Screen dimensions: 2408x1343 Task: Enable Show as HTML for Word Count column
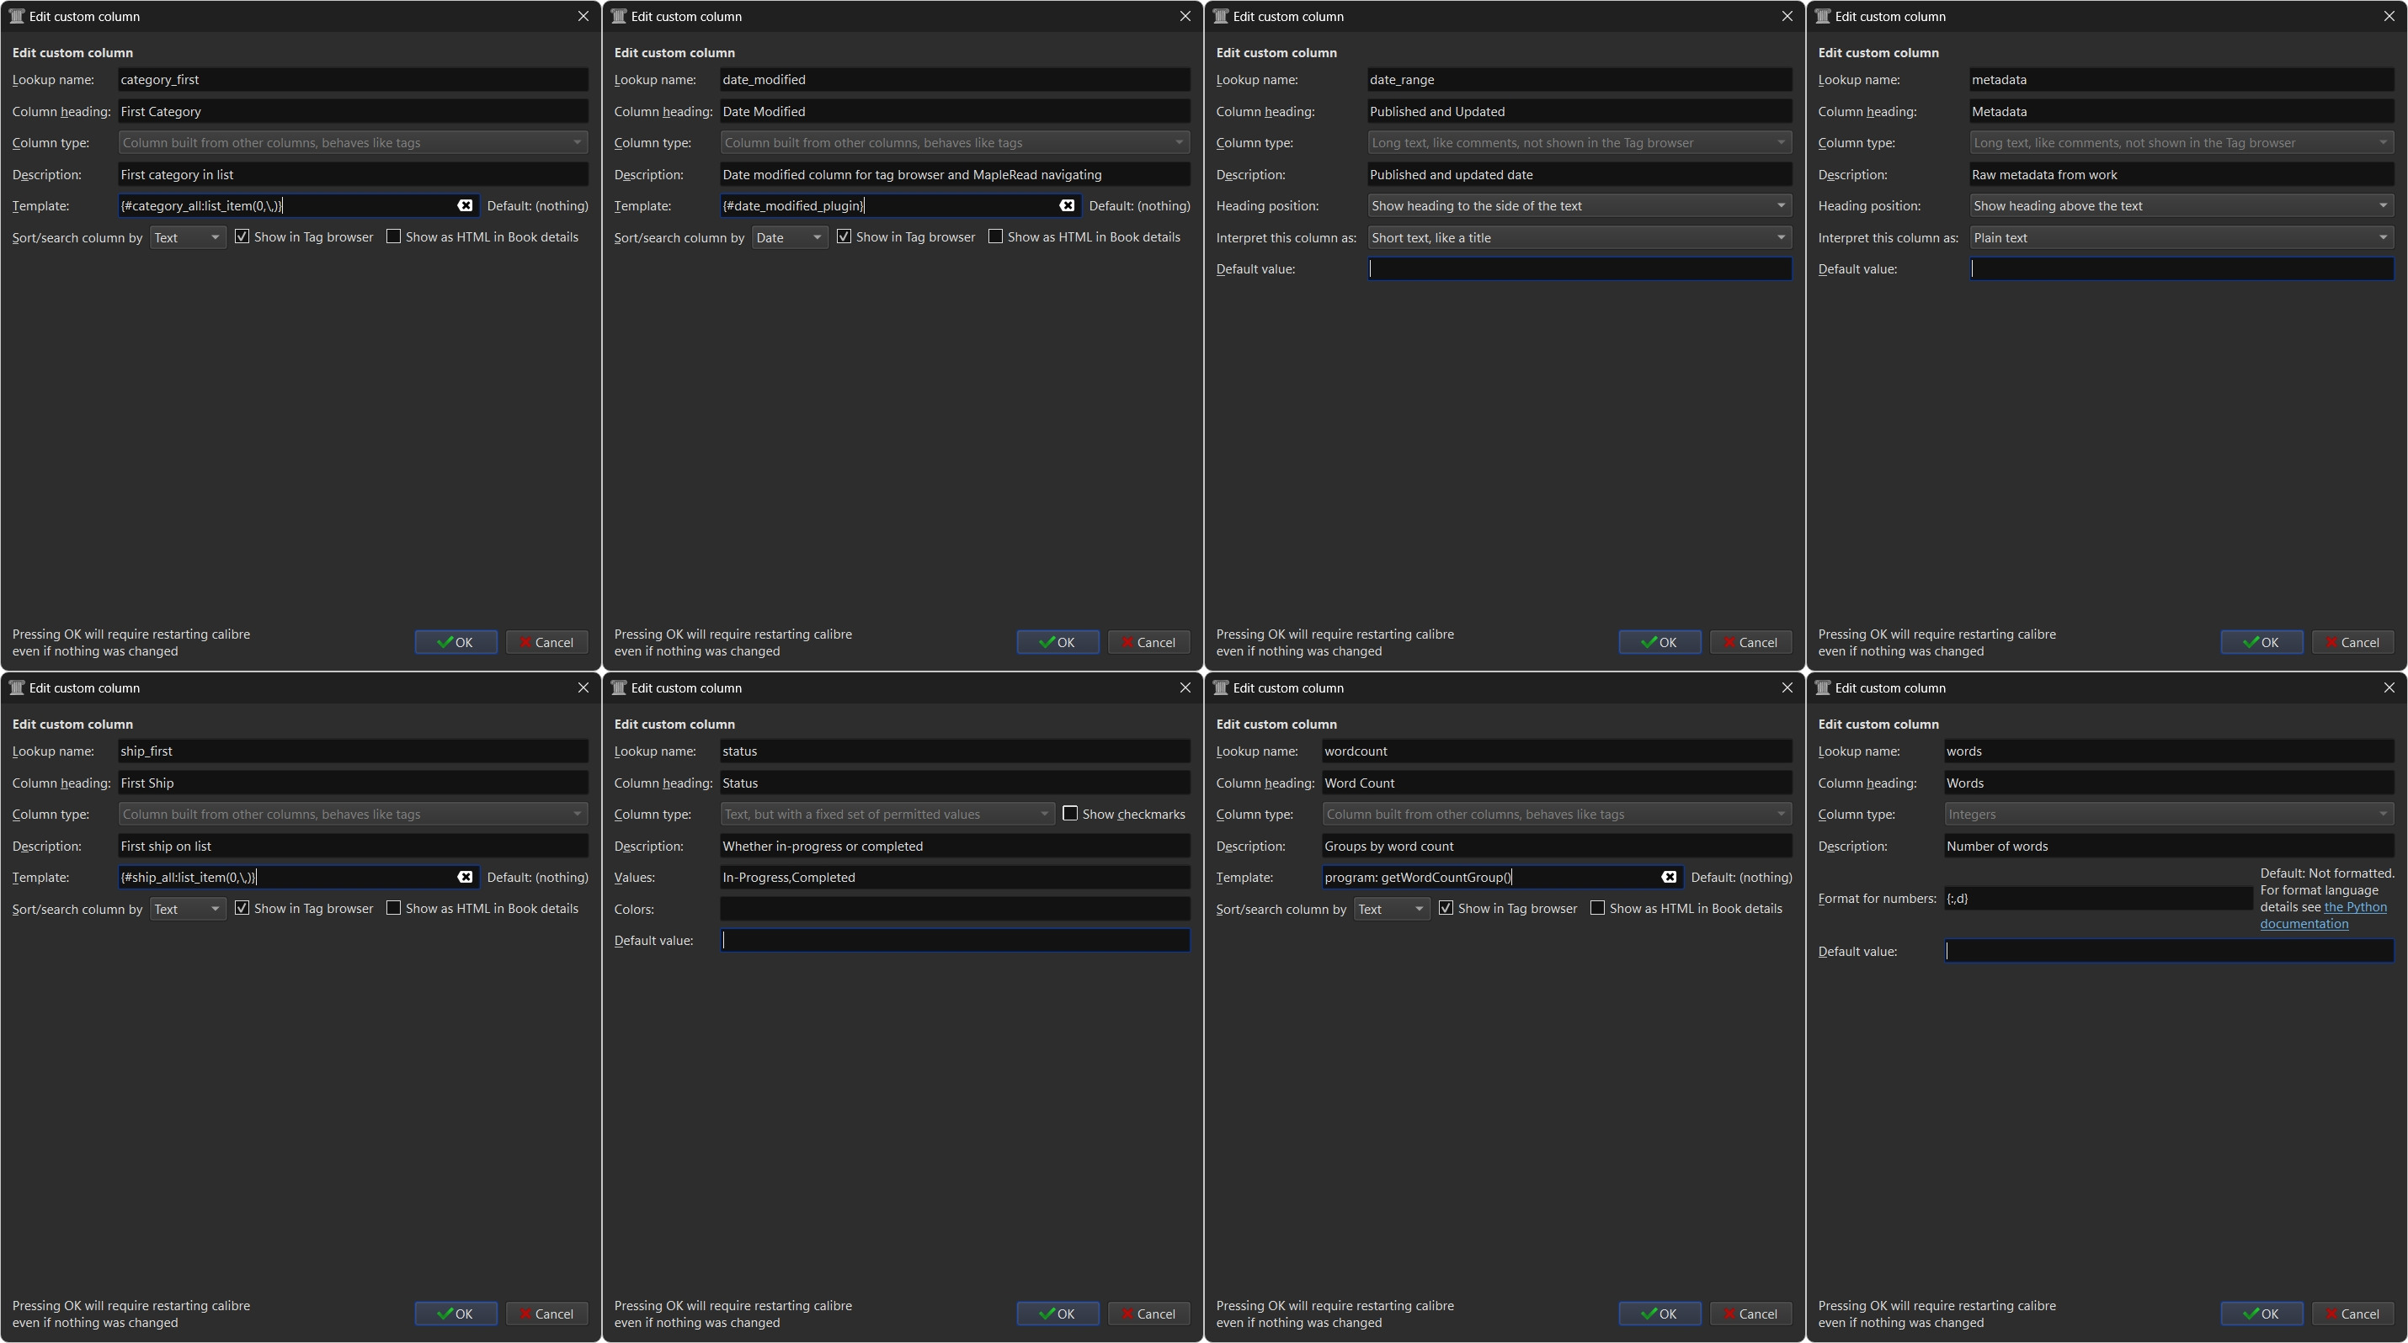[1597, 908]
